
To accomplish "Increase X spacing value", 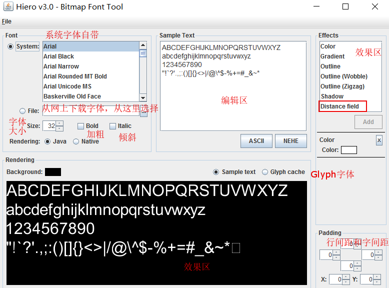I will [x=346, y=277].
